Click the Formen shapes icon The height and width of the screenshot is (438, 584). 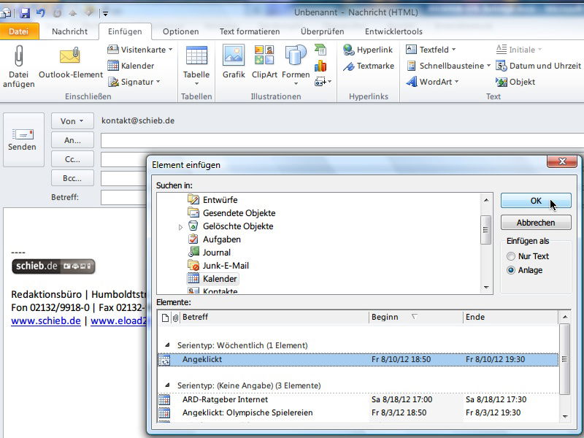296,55
